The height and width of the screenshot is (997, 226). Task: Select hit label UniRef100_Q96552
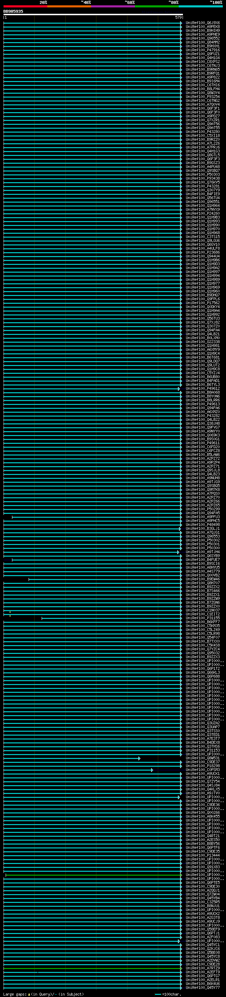click(x=203, y=38)
